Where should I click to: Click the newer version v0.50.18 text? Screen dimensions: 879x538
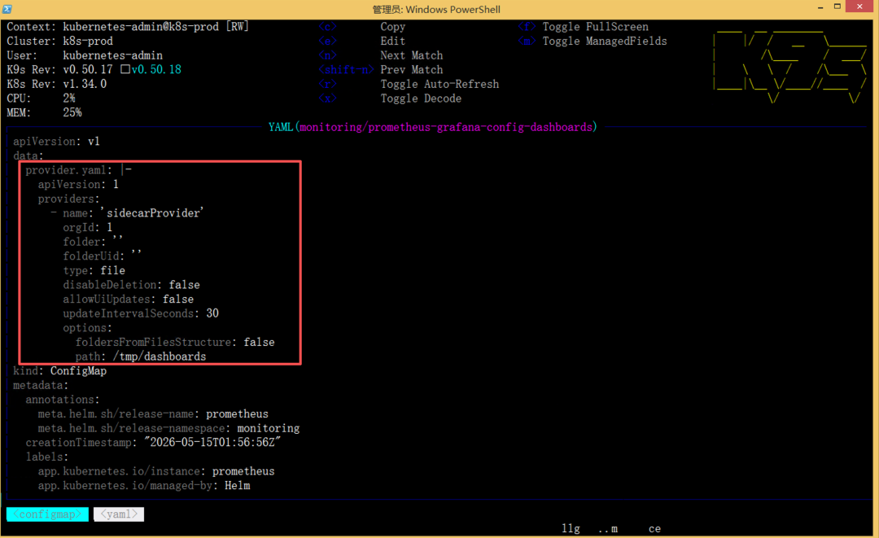156,69
